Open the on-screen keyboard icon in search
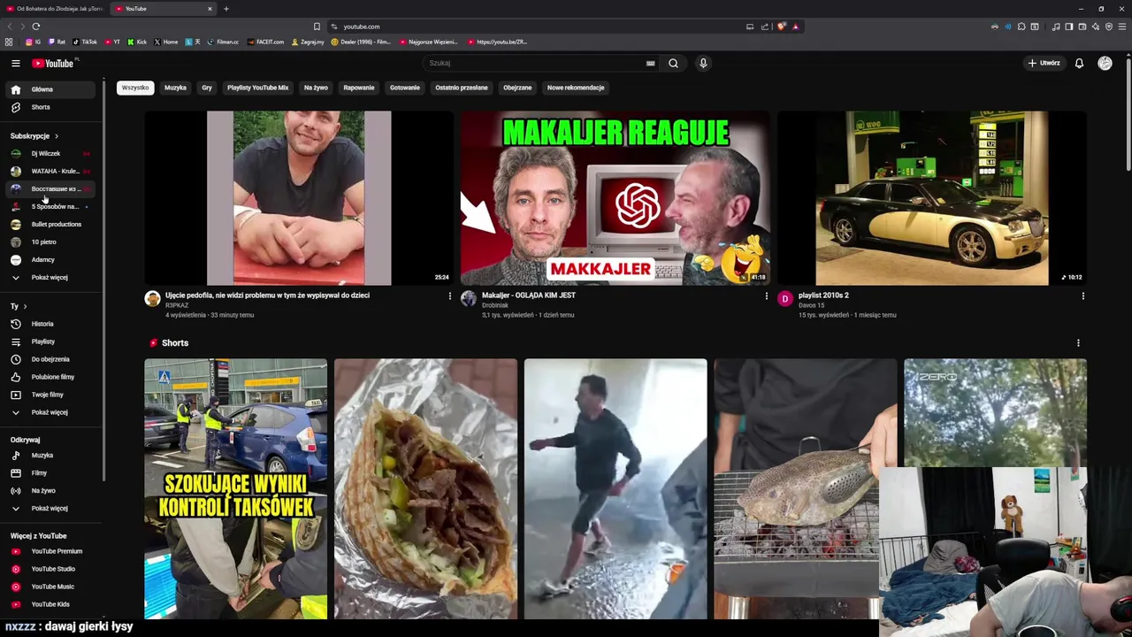This screenshot has height=637, width=1132. tap(650, 63)
